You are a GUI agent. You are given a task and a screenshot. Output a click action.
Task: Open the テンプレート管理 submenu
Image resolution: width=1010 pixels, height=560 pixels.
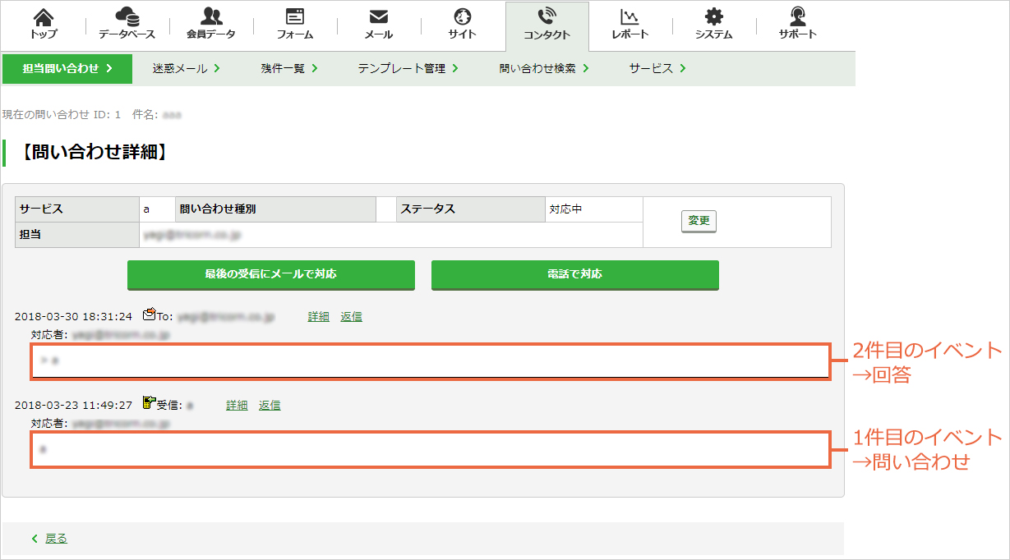pos(408,69)
